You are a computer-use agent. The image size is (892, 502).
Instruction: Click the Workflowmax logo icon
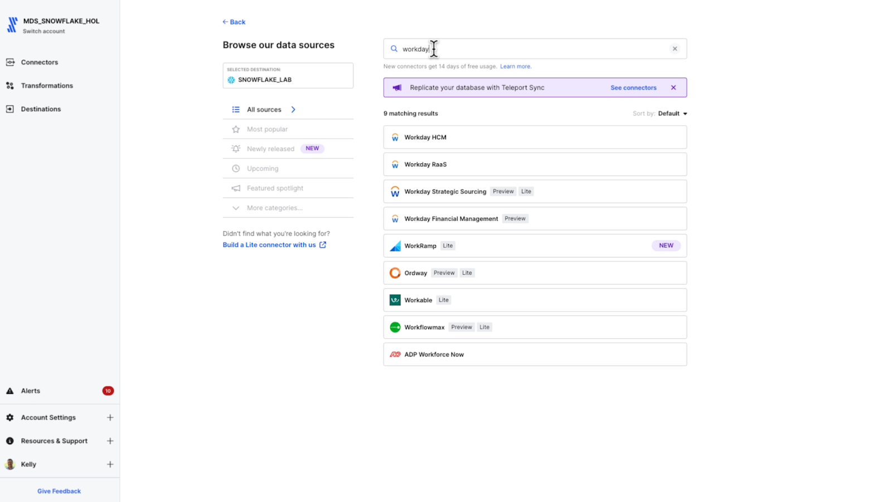tap(395, 327)
